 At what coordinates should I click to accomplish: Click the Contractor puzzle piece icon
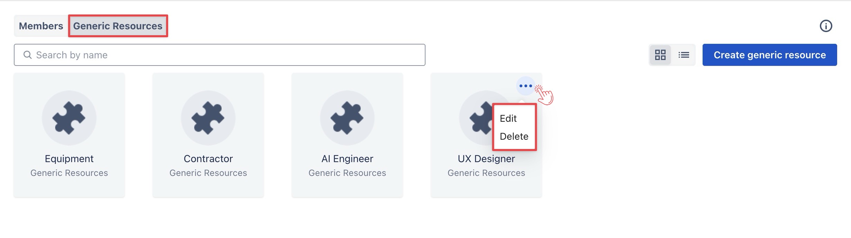[x=208, y=118]
